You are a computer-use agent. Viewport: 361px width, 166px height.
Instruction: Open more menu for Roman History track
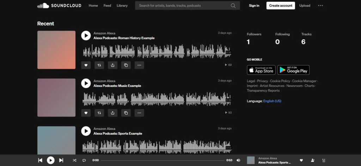pos(139,65)
